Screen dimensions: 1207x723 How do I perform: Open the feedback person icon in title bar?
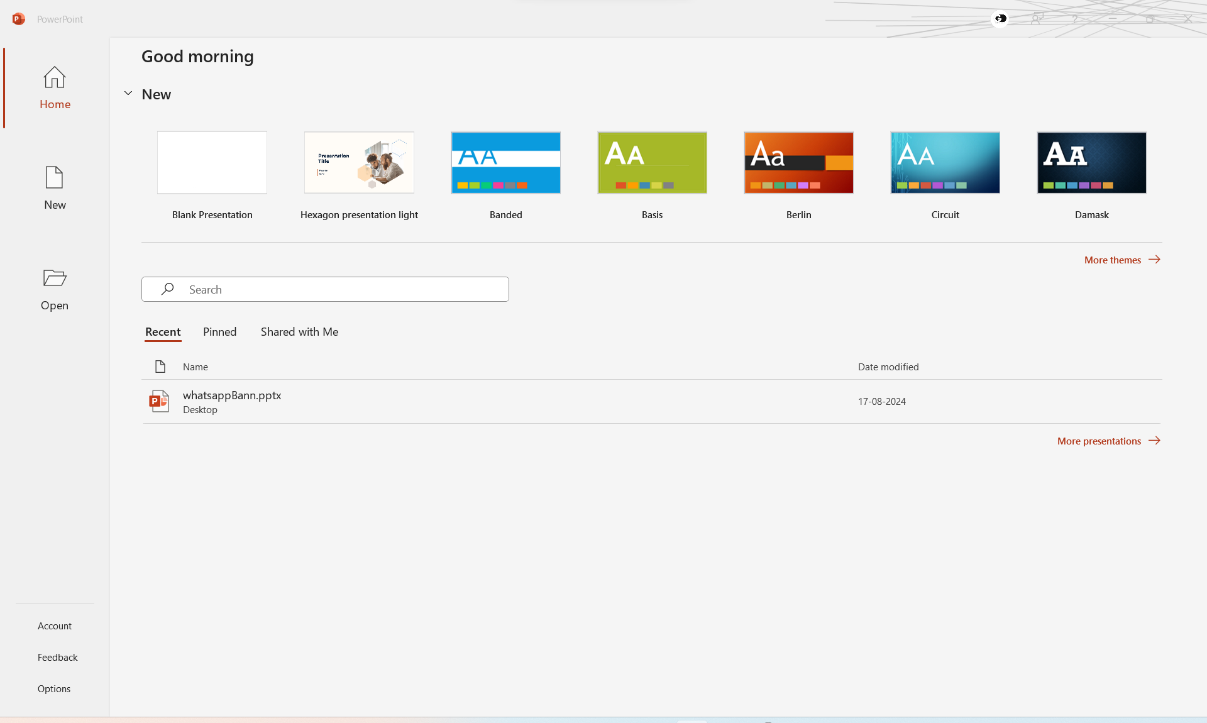click(1037, 19)
